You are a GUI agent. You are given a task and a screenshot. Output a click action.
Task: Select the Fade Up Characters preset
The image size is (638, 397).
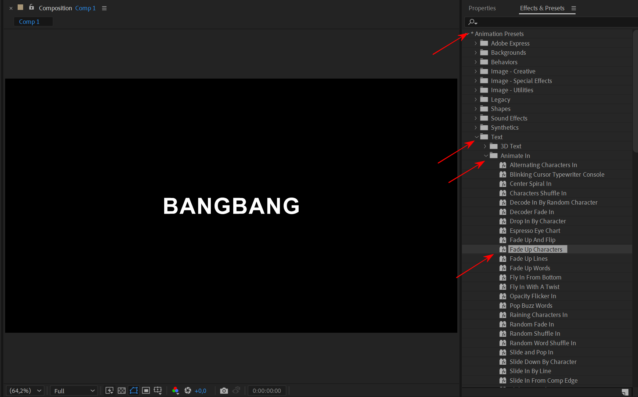(x=536, y=249)
